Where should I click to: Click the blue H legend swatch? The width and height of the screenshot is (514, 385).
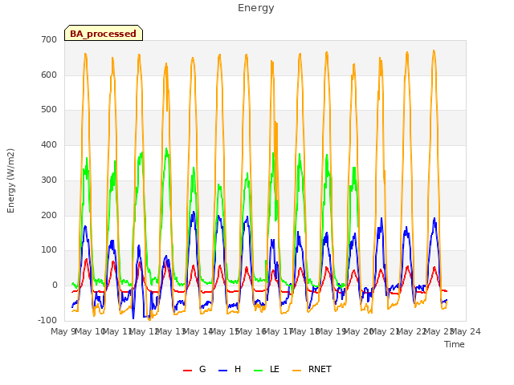click(x=223, y=371)
